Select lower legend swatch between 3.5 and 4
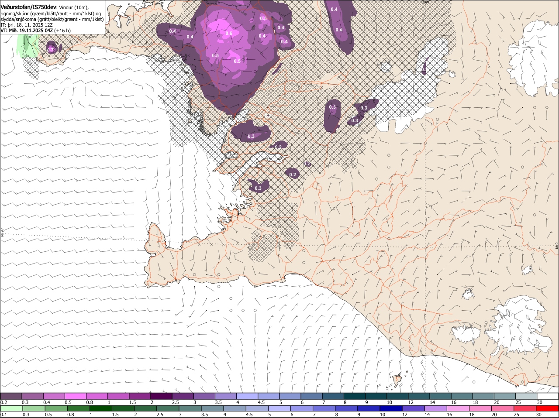The height and width of the screenshot is (418, 559). (212, 408)
